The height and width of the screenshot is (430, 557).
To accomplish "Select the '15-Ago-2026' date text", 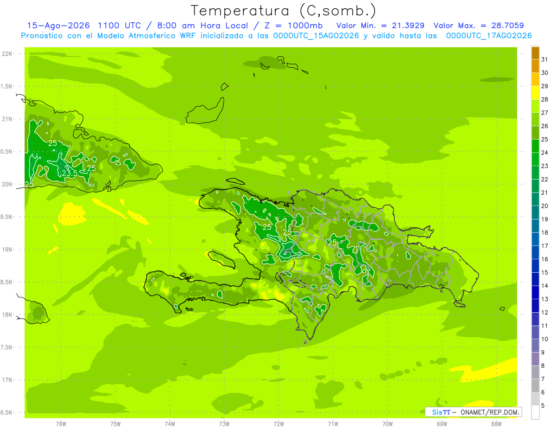I will (58, 26).
